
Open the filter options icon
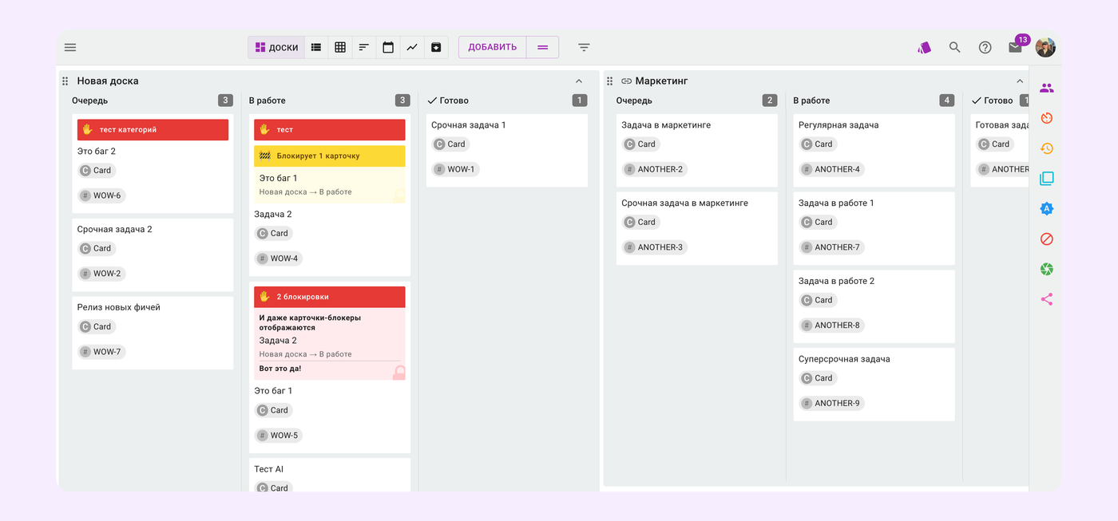tap(584, 48)
